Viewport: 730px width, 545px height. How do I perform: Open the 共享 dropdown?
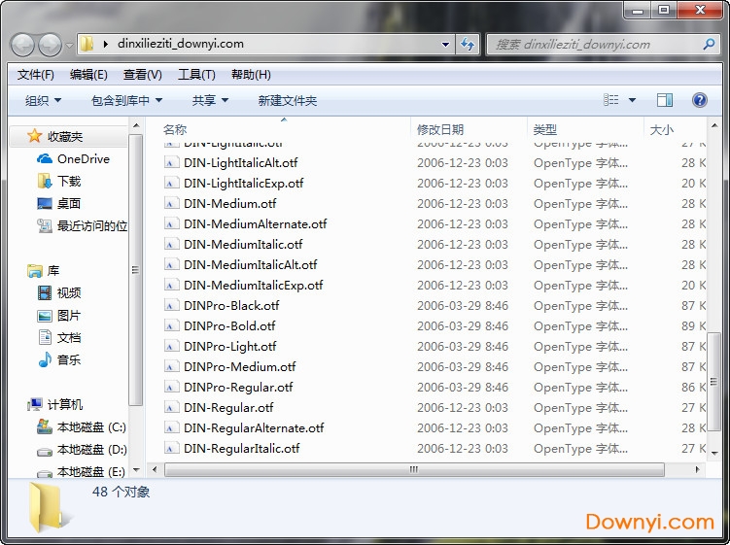210,100
